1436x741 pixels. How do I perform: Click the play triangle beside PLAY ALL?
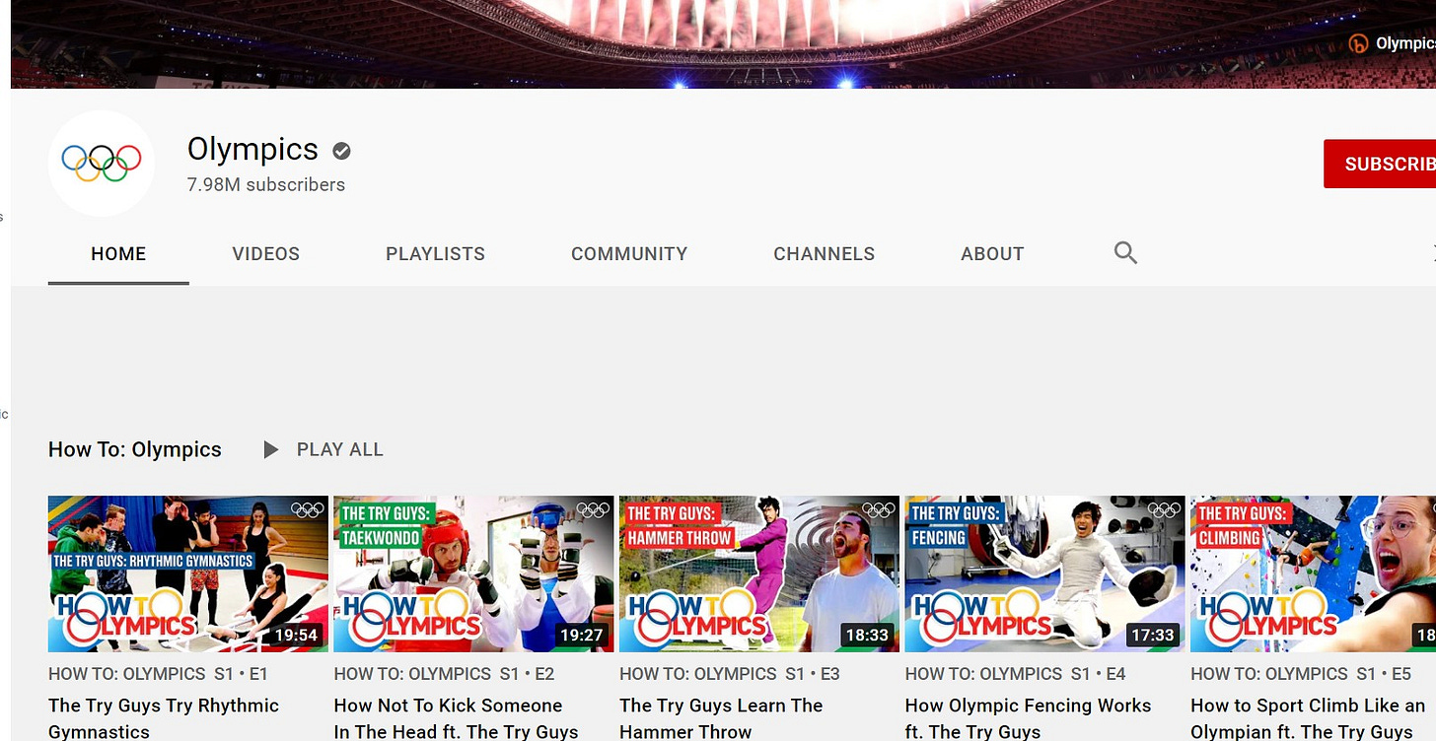(271, 450)
